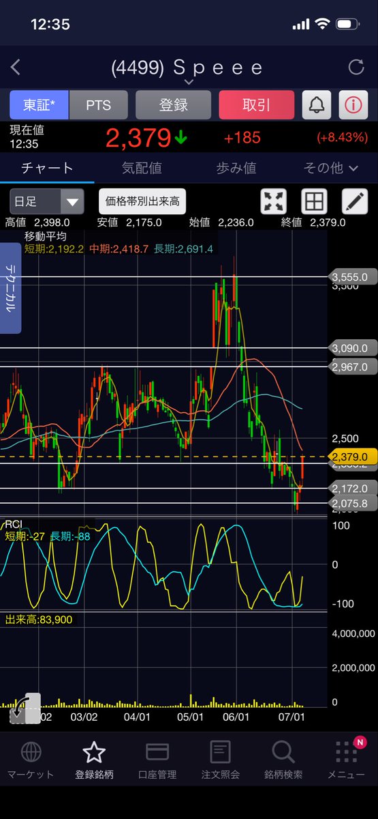378x819 pixels.
Task: Open 日足 timeframe dropdown
Action: tap(47, 201)
